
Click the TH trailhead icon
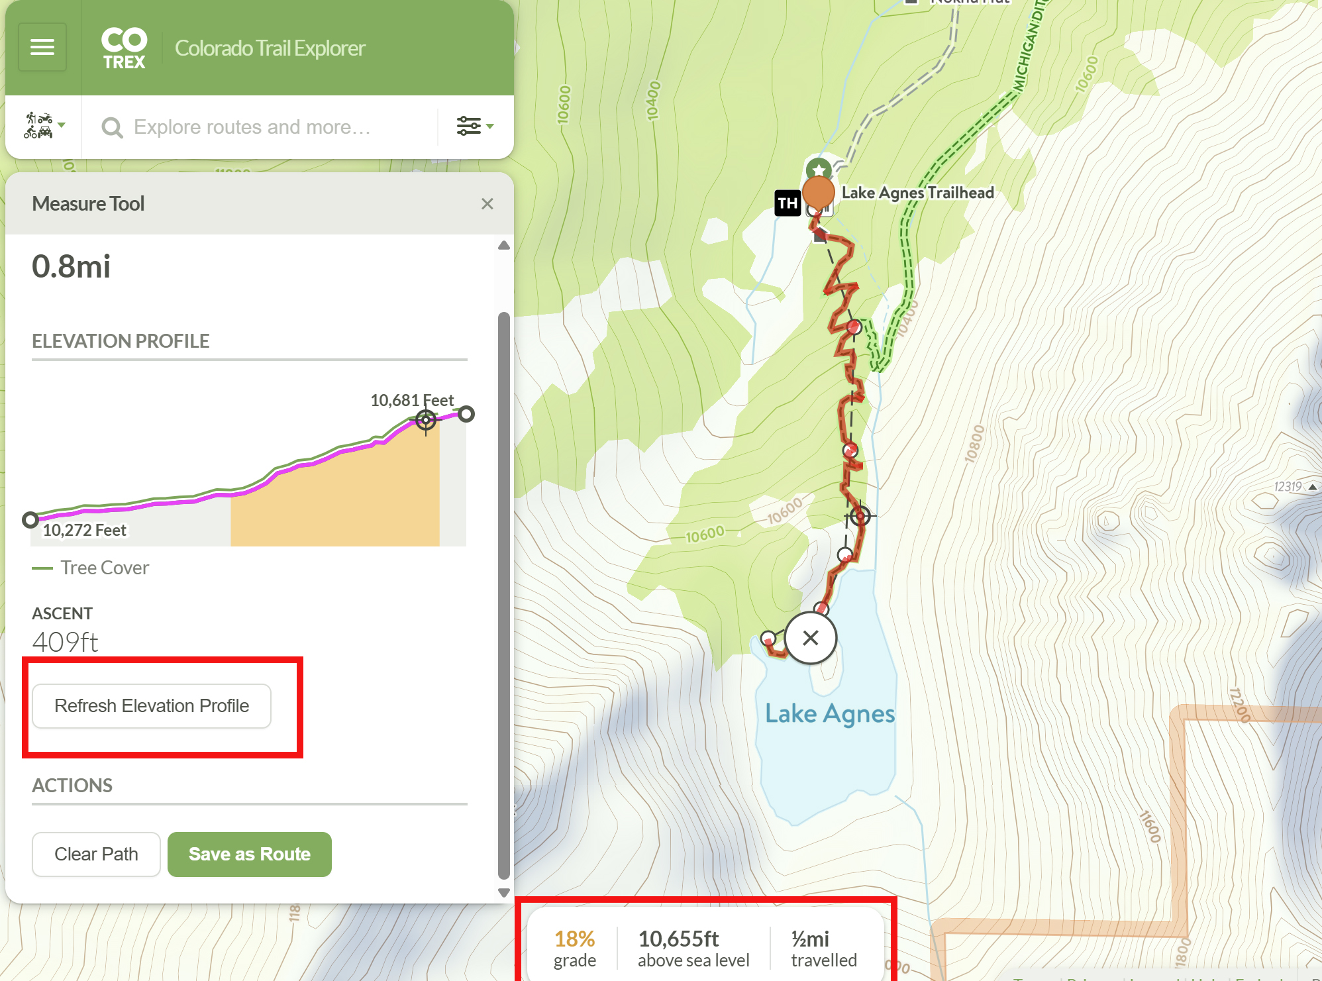(x=788, y=203)
